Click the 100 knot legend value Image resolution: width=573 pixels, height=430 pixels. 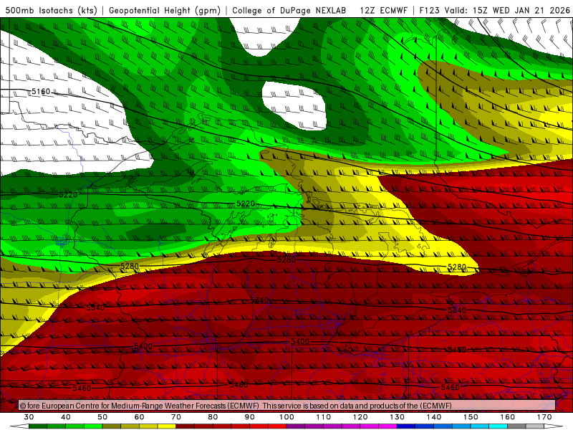287,417
